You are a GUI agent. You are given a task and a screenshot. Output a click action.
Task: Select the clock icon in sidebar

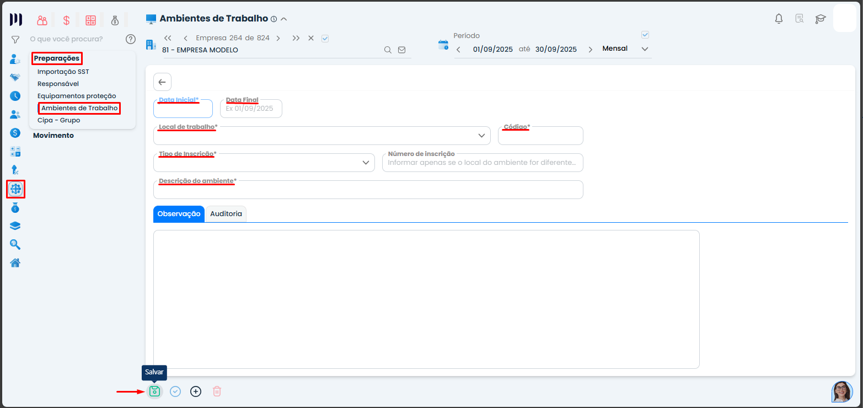[15, 95]
